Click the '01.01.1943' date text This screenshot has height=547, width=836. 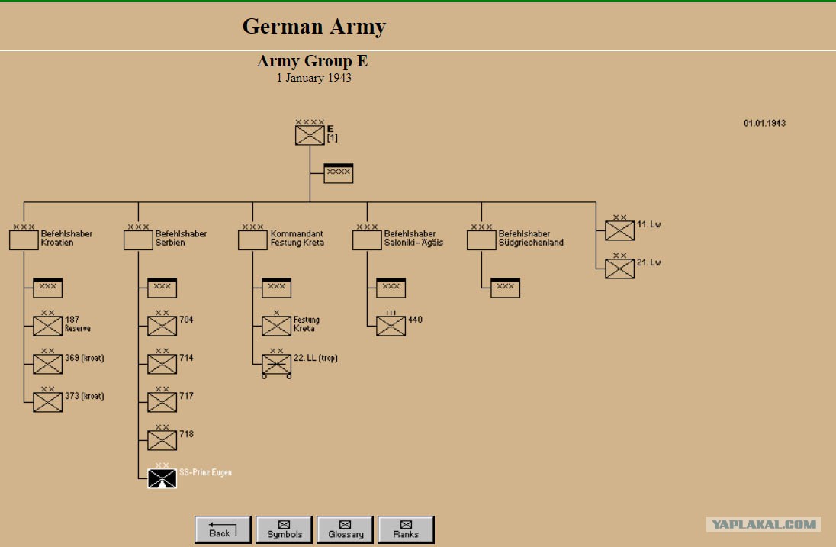764,123
